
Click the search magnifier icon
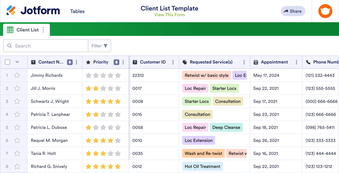click(x=10, y=46)
